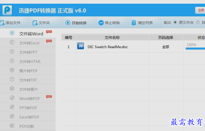The width and height of the screenshot is (205, 131).
Task: Click the P icon beside 文件转PPT
Action: point(12,51)
